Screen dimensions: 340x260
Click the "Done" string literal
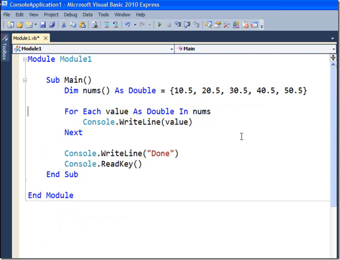point(161,154)
